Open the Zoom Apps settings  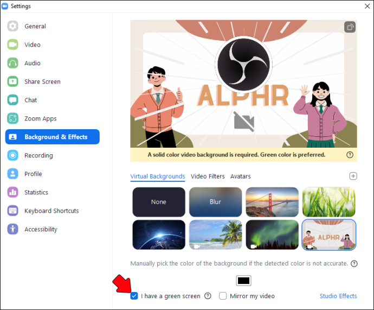click(x=52, y=118)
